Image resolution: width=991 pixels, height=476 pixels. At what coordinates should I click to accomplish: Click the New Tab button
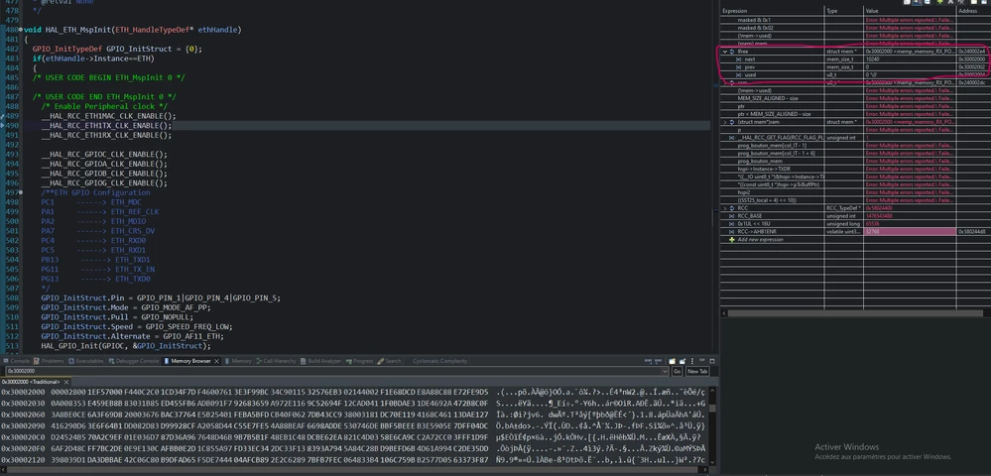click(x=697, y=371)
